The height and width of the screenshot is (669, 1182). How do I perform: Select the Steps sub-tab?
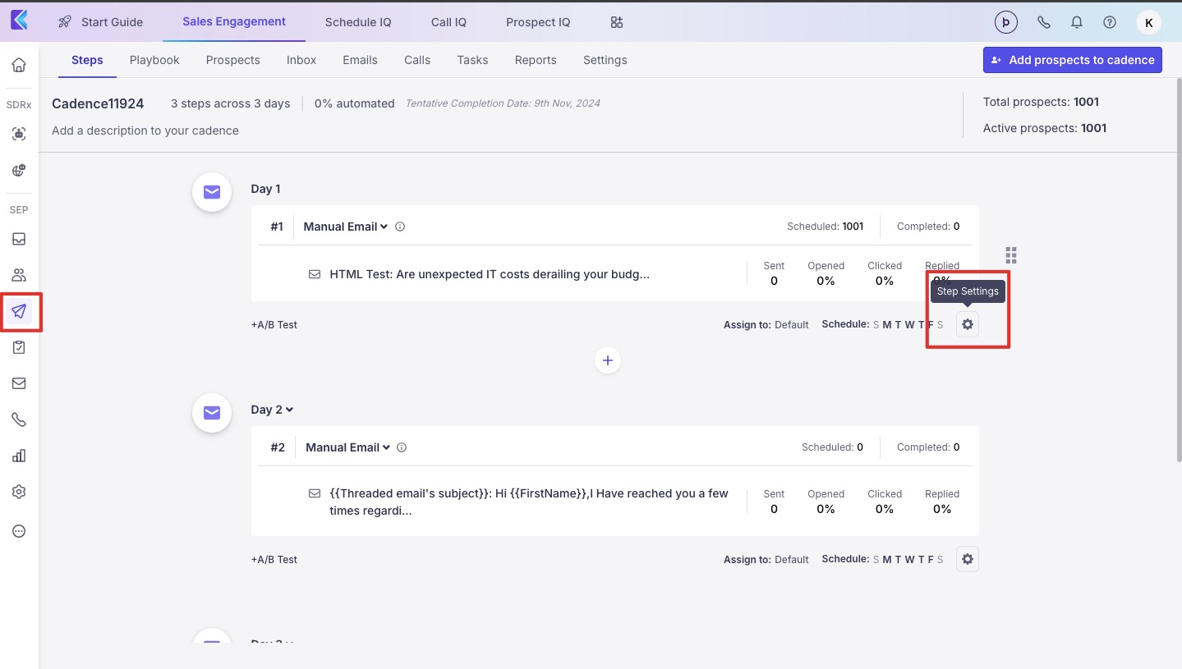(x=87, y=60)
